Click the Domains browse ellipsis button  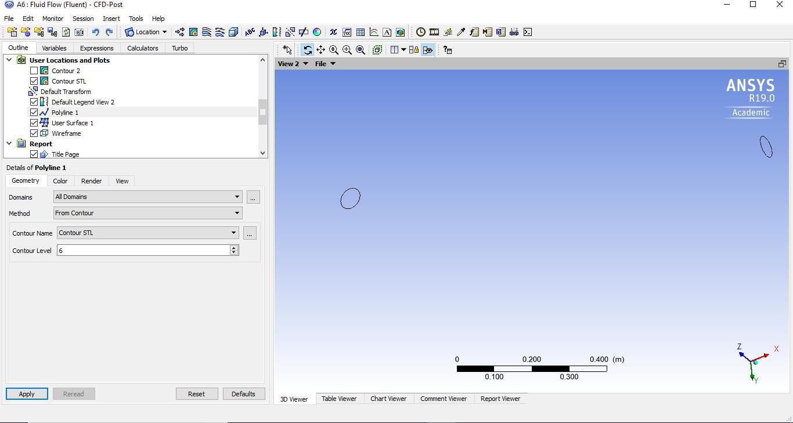253,197
